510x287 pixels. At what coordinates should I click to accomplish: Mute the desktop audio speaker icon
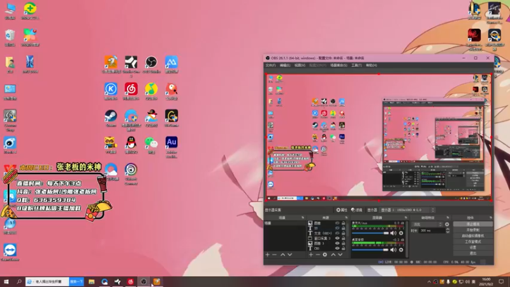click(x=393, y=249)
